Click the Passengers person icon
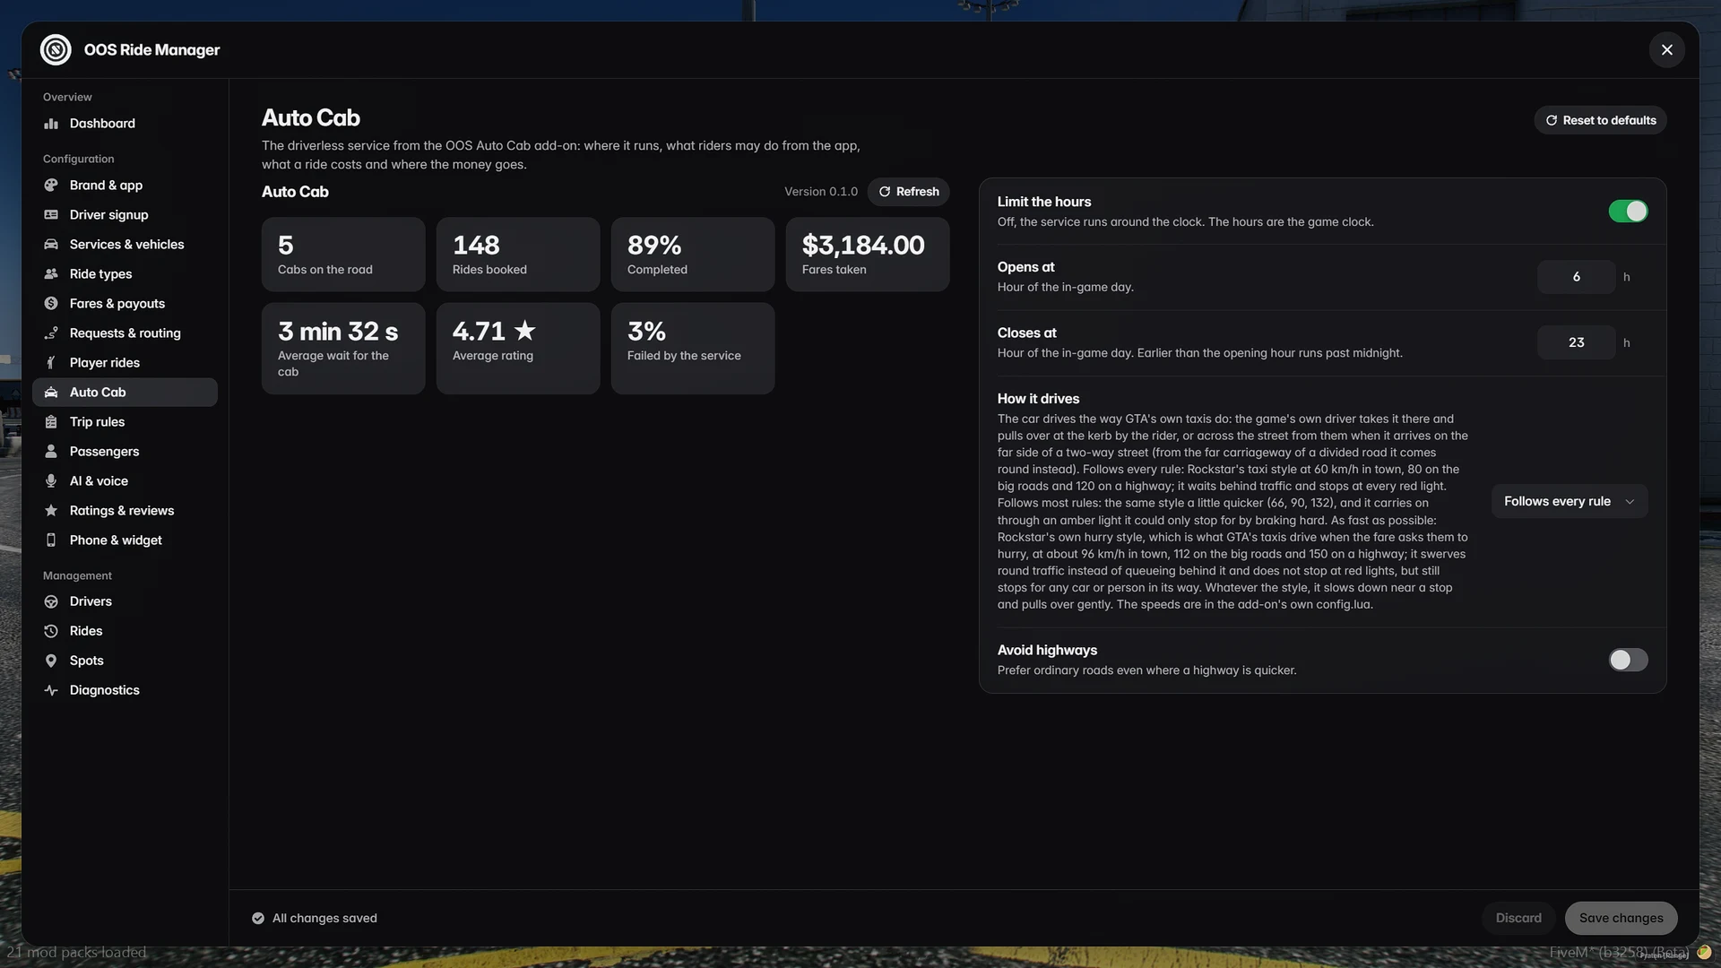The image size is (1721, 968). click(x=51, y=452)
